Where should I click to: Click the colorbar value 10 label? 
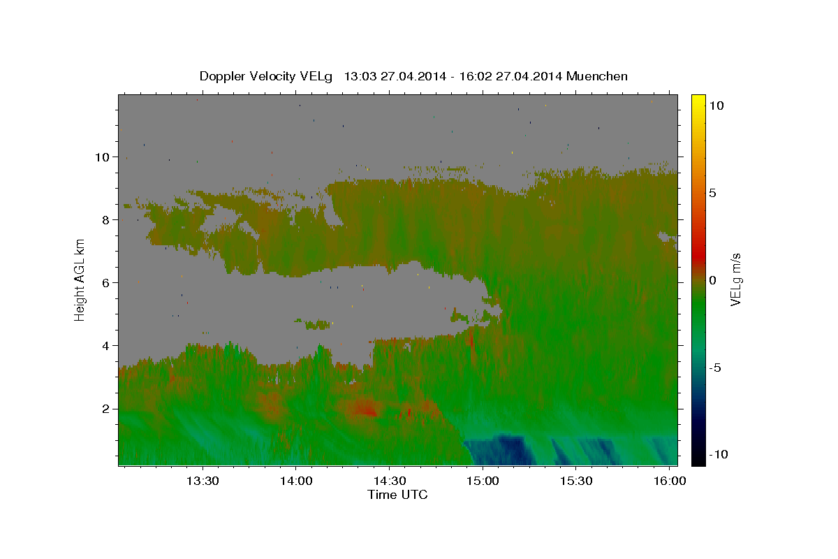point(716,105)
